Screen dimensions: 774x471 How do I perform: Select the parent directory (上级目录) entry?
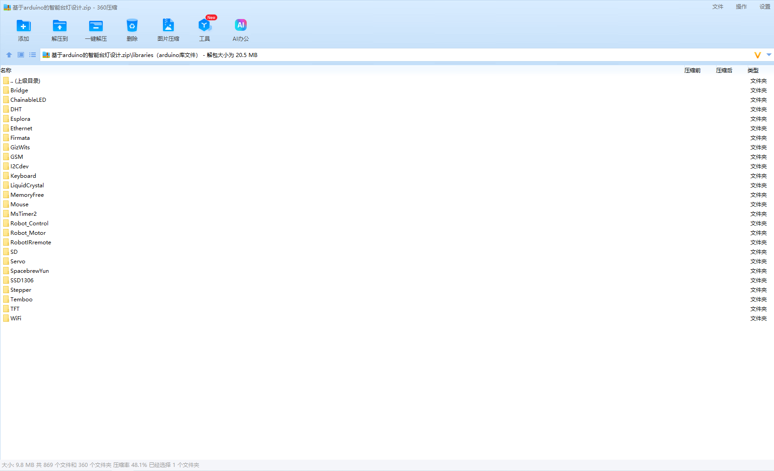(25, 81)
